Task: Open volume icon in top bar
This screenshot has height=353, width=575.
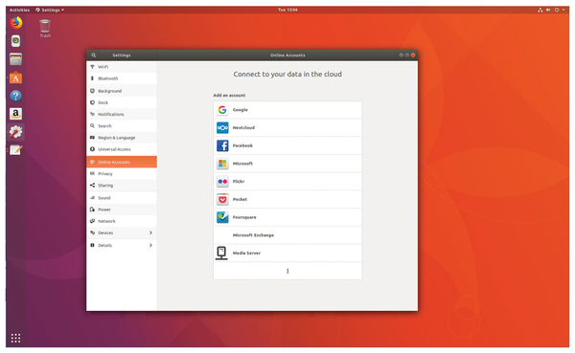Action: (x=548, y=10)
